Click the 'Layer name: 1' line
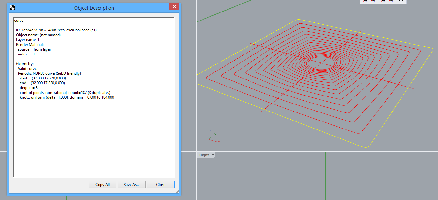 28,40
